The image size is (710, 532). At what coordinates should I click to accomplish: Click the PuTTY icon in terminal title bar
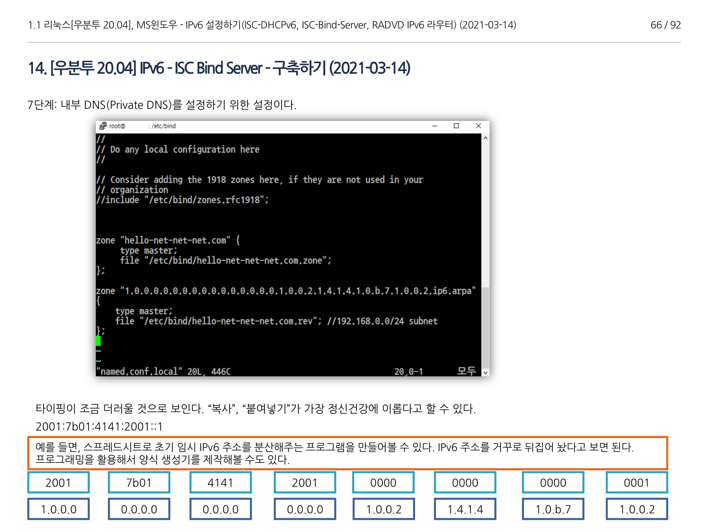coord(103,126)
